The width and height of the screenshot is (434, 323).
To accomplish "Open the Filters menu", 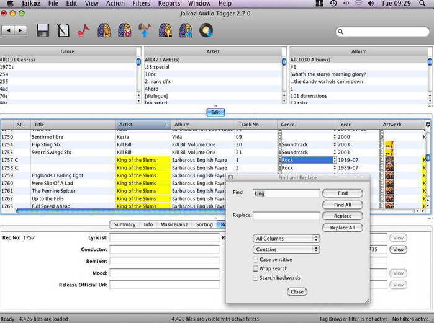I will click(141, 3).
